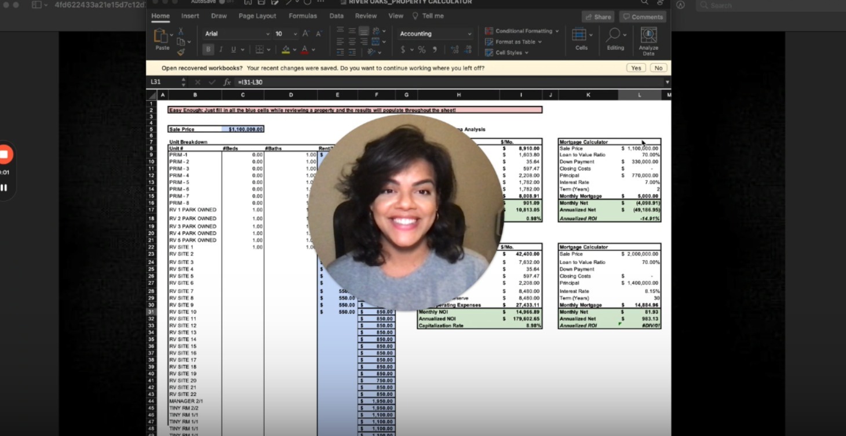Open the Formulas tab
This screenshot has width=846, height=436.
[x=302, y=16]
